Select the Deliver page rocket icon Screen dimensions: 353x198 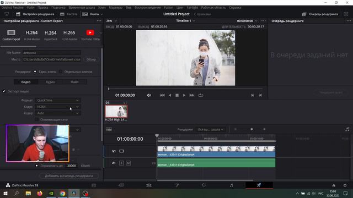point(259,185)
